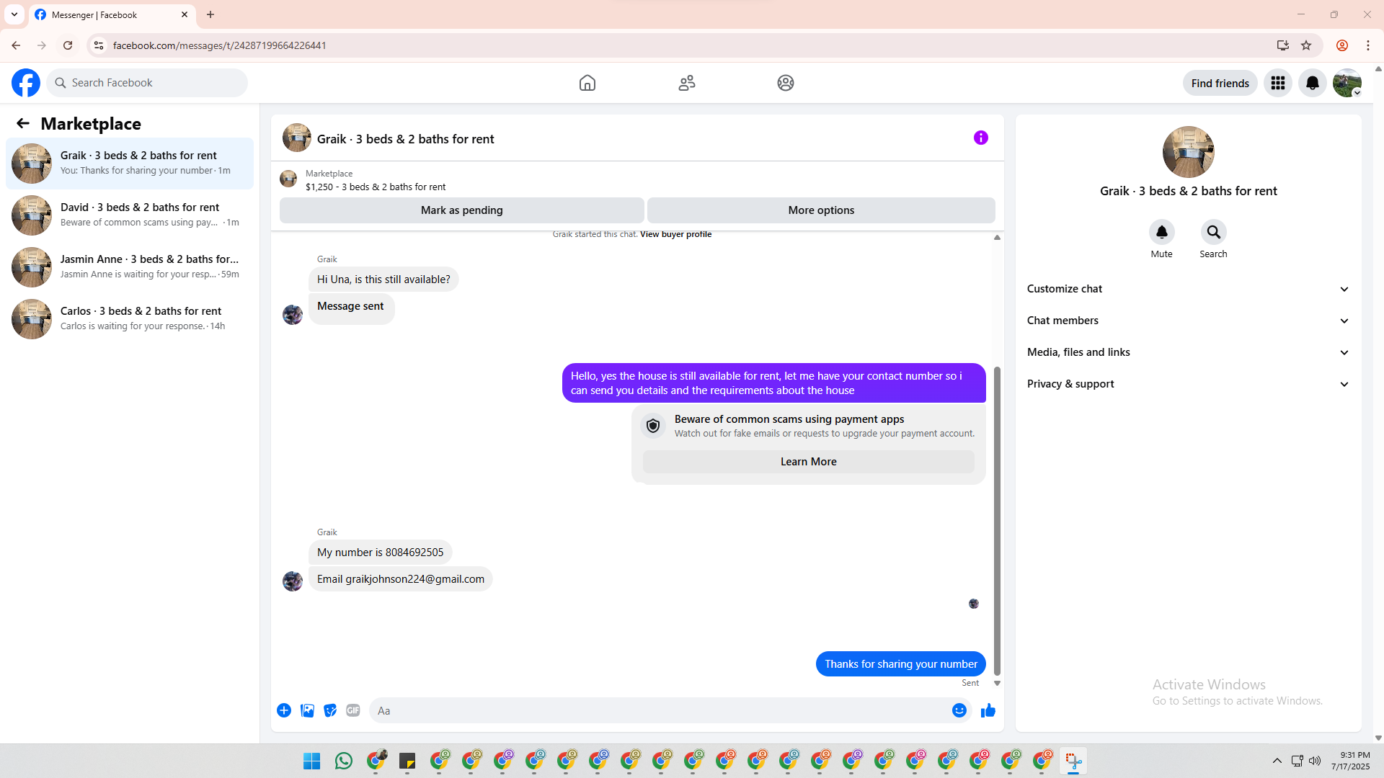Open Chrome's three-dot menu
The width and height of the screenshot is (1384, 778).
(1368, 45)
